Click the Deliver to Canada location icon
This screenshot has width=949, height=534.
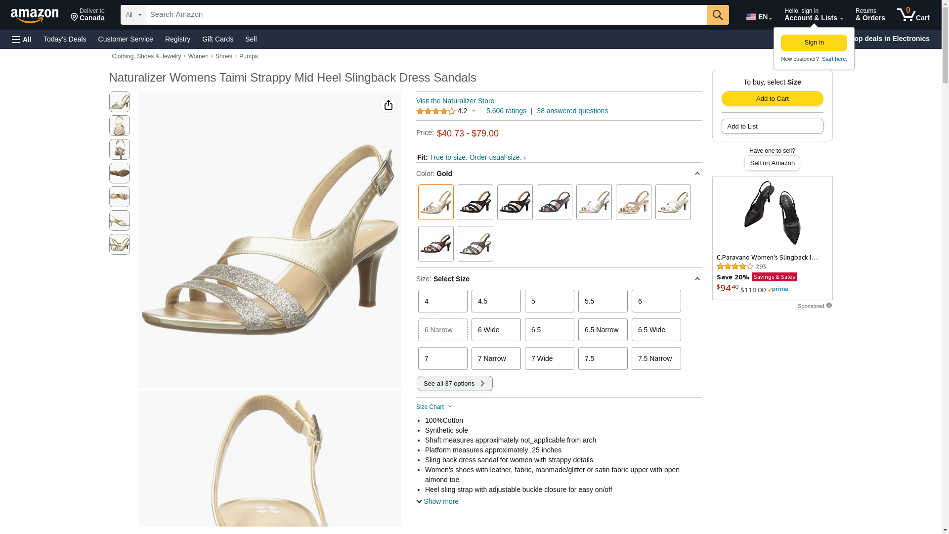click(75, 17)
